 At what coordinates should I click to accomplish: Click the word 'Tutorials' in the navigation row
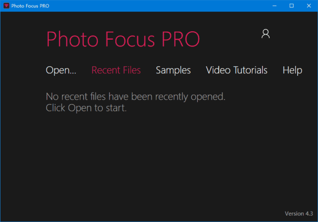pyautogui.click(x=250, y=70)
